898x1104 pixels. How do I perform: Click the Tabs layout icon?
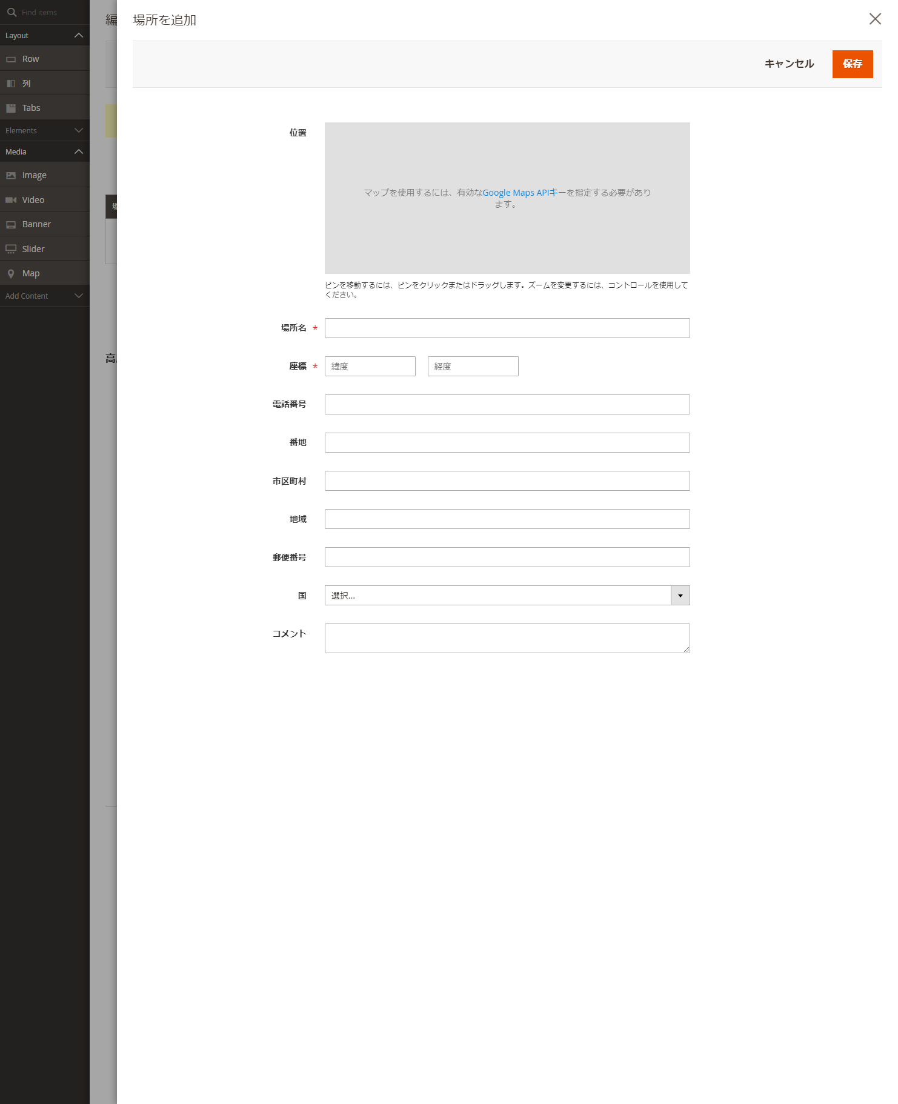pyautogui.click(x=11, y=108)
